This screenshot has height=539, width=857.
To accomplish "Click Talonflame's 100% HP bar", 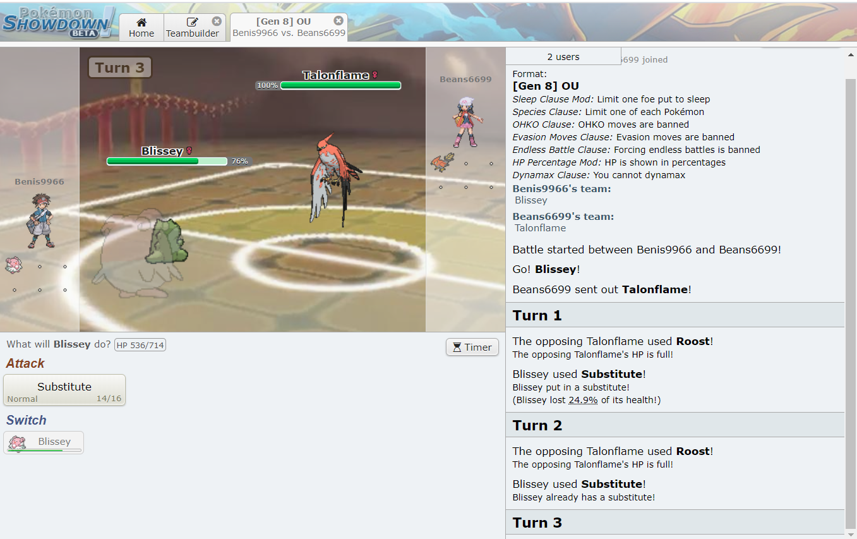I will click(340, 85).
